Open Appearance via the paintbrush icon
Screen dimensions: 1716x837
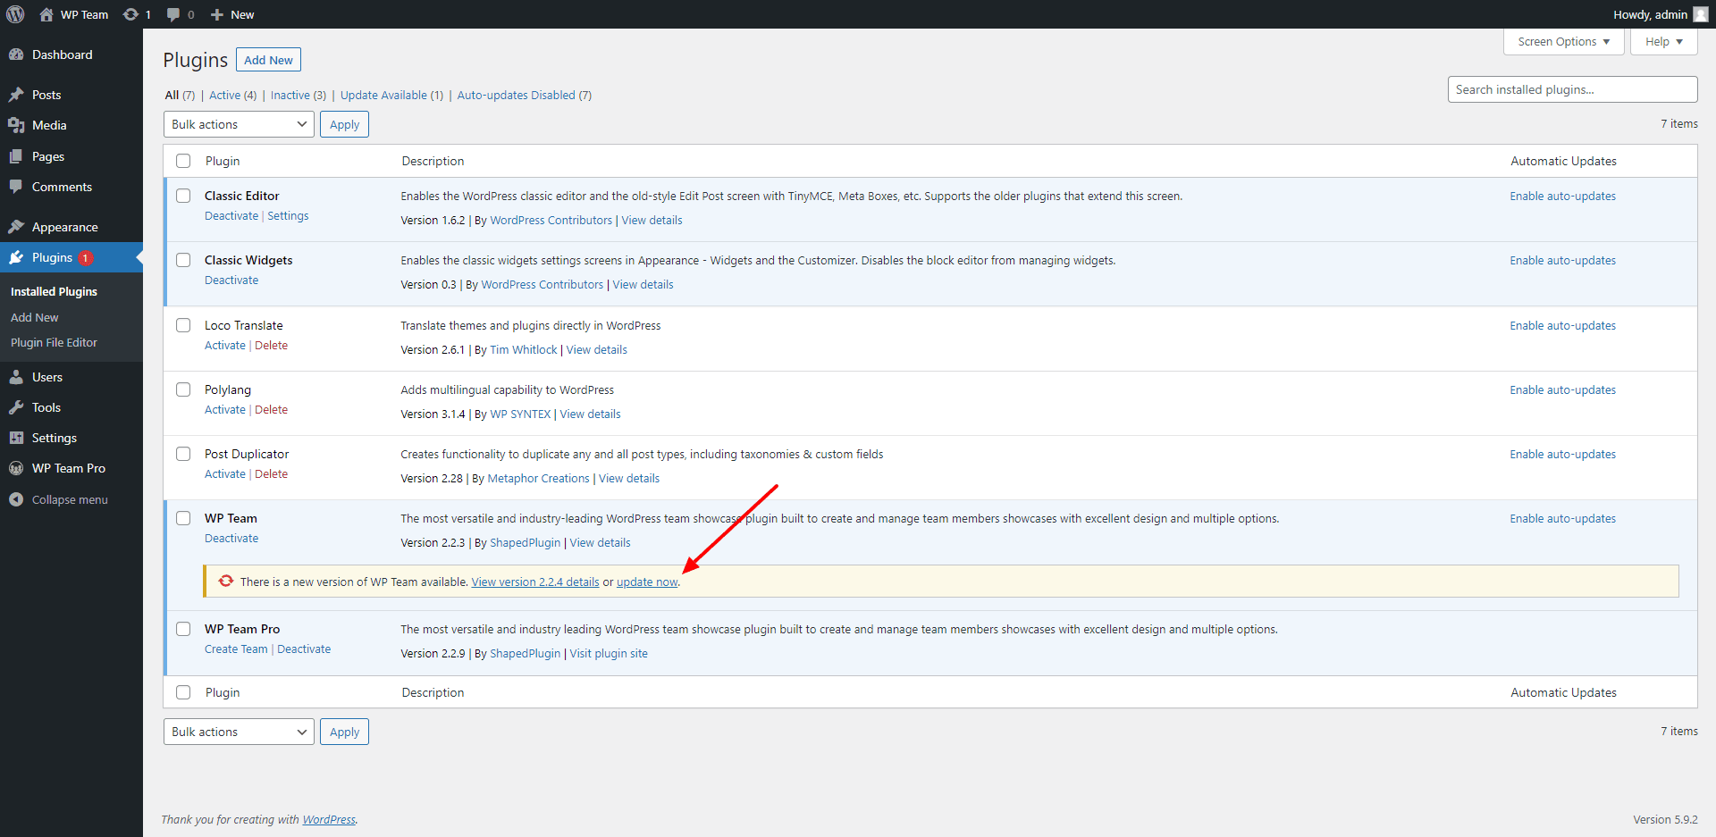coord(16,227)
